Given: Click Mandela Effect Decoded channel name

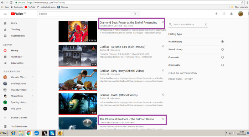Looking at the screenshot, I should (x=111, y=26).
